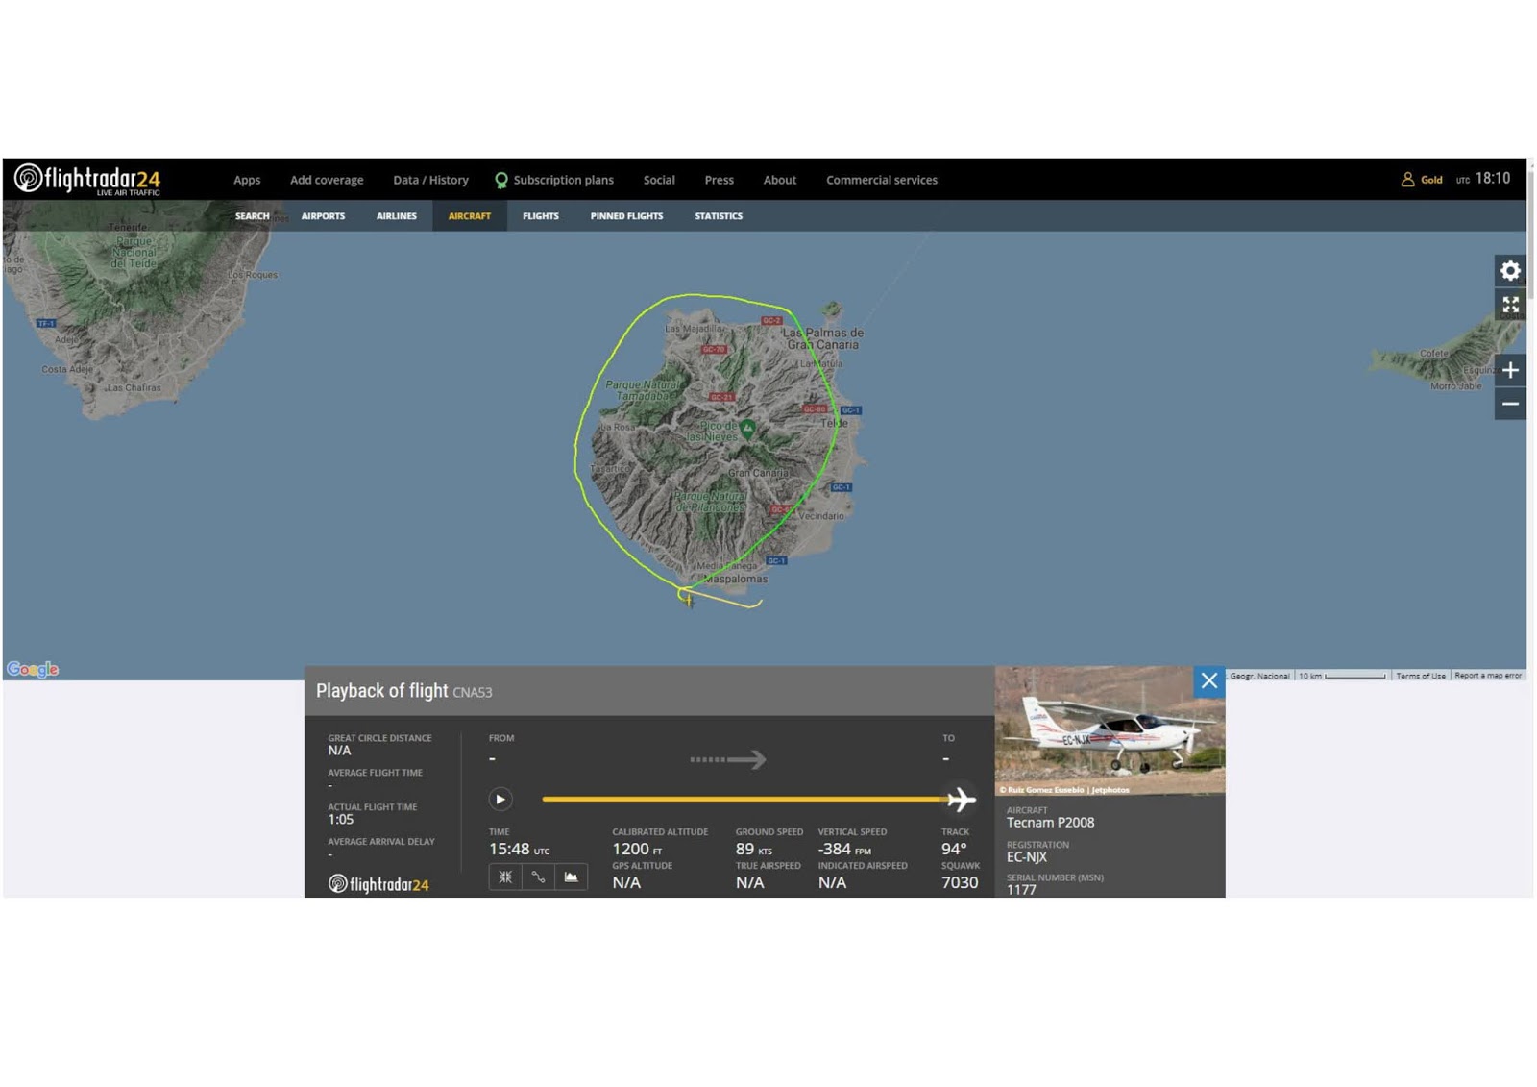The height and width of the screenshot is (1087, 1537).
Task: Click the flight code CNA53 in title
Action: (472, 692)
